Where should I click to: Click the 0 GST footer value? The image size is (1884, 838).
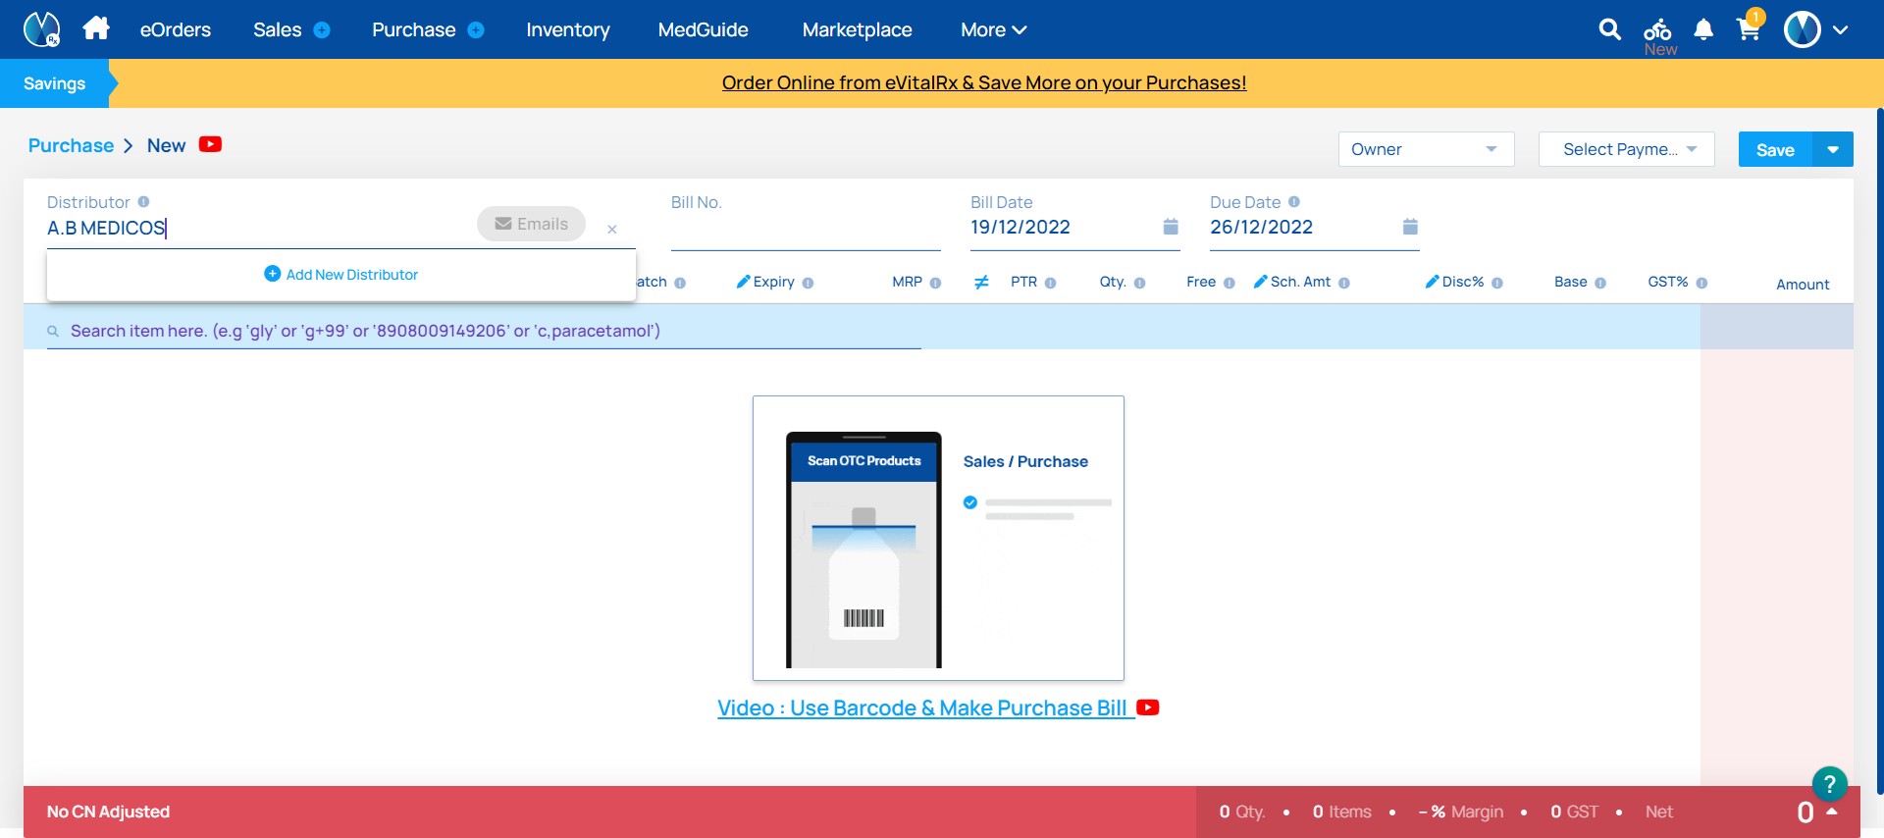coord(1574,812)
